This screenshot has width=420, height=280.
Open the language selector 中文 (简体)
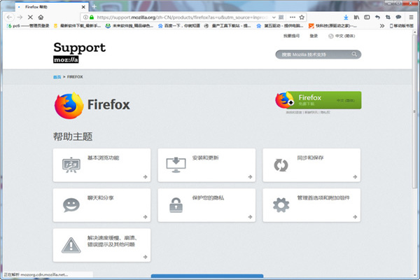click(x=342, y=36)
